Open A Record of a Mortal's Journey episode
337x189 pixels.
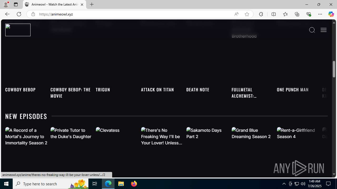click(x=26, y=136)
